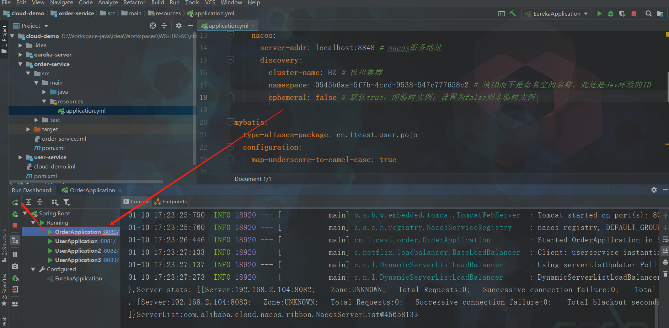This screenshot has width=669, height=328.
Task: Run with Coverage from the top toolbar
Action: pyautogui.click(x=622, y=14)
